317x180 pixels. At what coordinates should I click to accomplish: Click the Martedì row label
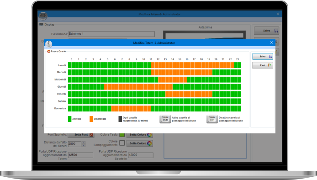tap(61, 72)
